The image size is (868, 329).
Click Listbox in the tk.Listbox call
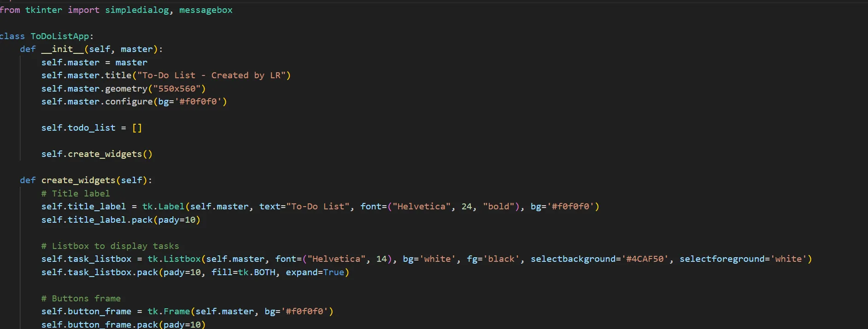tap(182, 259)
